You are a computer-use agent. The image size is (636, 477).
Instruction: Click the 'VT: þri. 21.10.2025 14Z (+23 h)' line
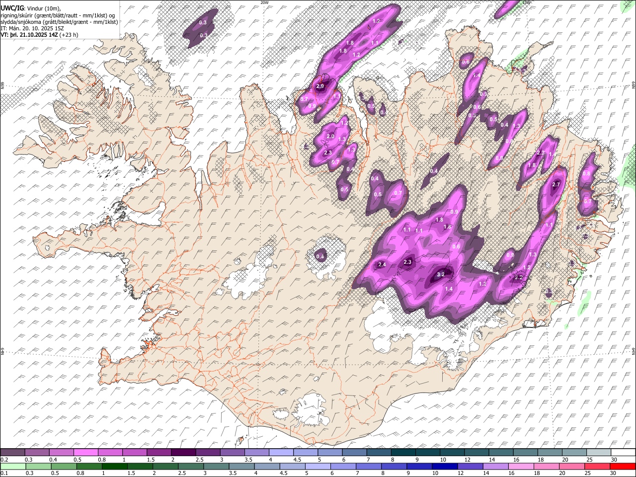[x=39, y=35]
